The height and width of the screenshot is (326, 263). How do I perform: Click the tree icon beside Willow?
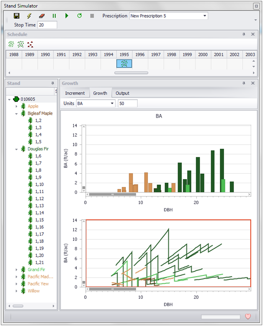coord(23,291)
